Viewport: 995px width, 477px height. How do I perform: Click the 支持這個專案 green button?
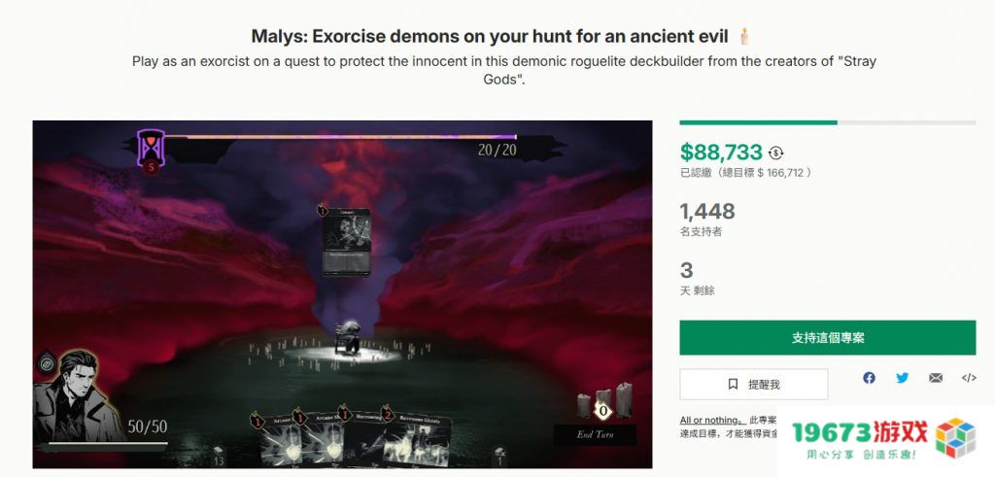tap(828, 337)
